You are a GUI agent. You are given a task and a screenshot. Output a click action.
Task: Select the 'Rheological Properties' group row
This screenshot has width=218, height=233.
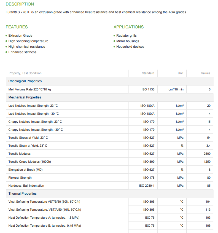(x=25, y=81)
